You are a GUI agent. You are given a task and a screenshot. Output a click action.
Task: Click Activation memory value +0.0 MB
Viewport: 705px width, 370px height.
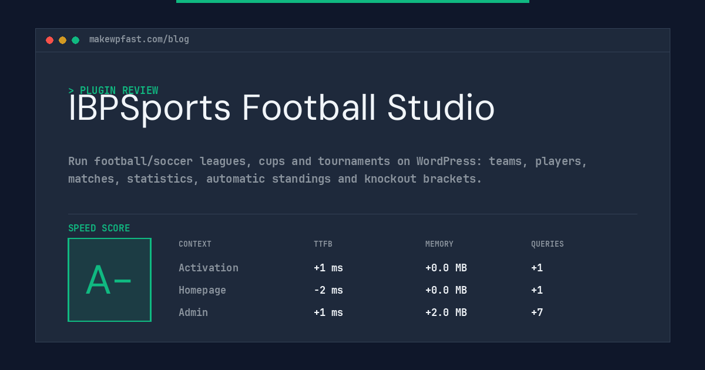click(446, 268)
